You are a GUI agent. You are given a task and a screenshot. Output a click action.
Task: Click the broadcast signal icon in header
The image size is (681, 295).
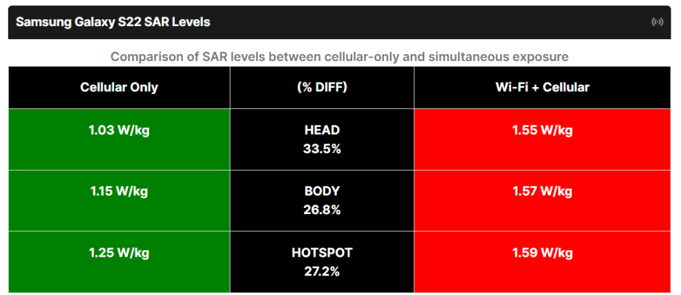tap(657, 22)
